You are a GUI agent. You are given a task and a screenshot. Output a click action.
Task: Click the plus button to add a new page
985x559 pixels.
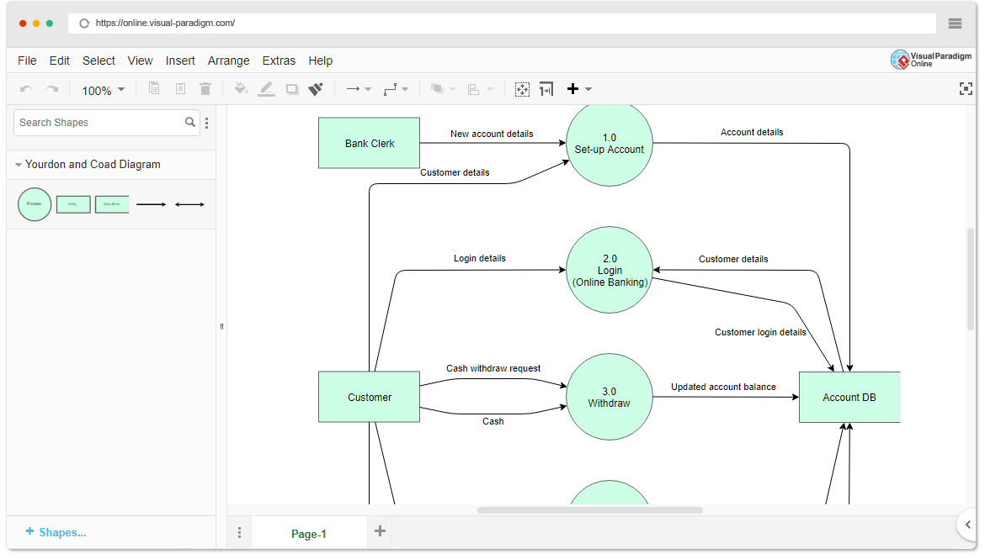[x=379, y=531]
